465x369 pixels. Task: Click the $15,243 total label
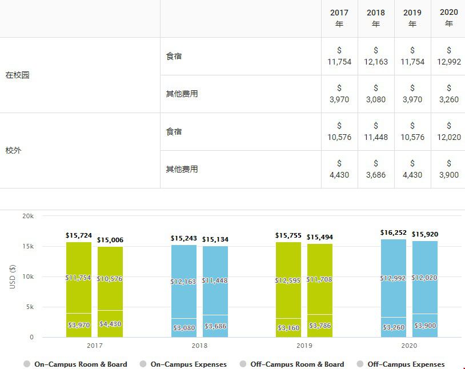[184, 238]
